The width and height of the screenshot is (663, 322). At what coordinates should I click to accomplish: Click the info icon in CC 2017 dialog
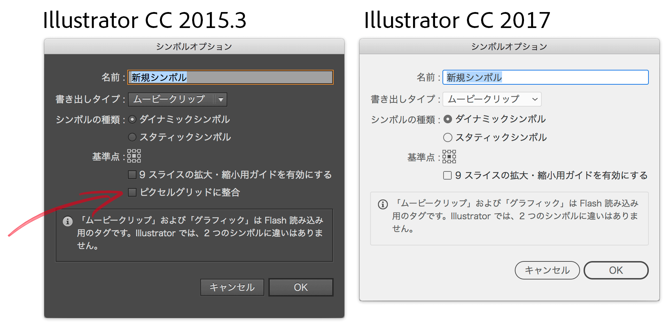[x=383, y=204]
